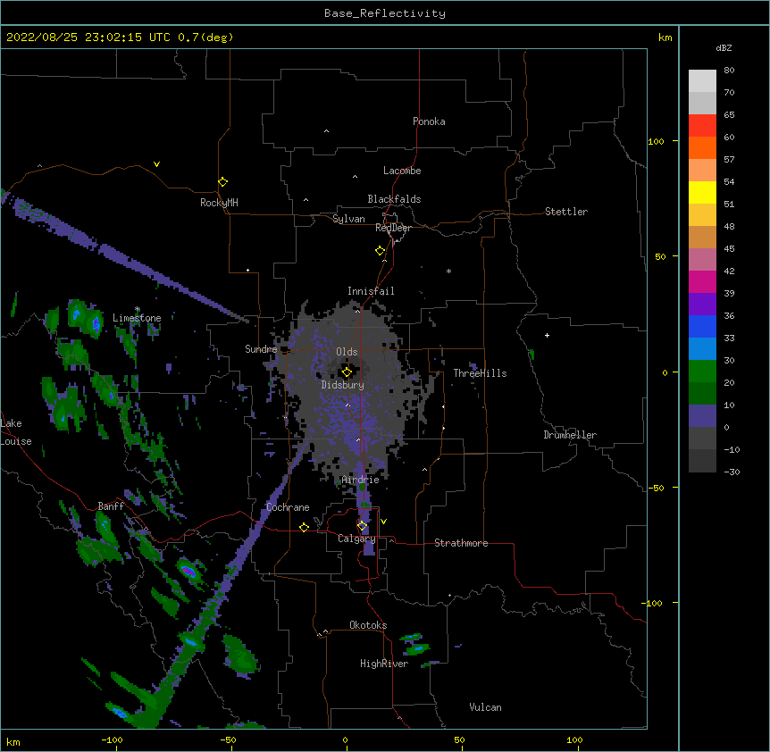The image size is (770, 752).
Task: Select the magenta 42 to 39 dBZ swatch
Action: 702,281
